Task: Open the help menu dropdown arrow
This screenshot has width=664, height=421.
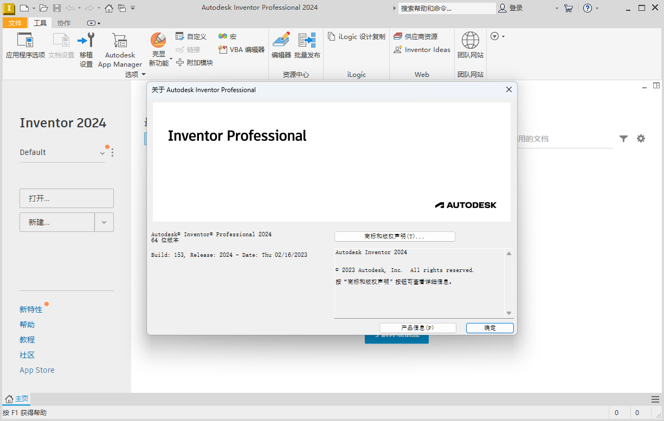Action: click(597, 8)
